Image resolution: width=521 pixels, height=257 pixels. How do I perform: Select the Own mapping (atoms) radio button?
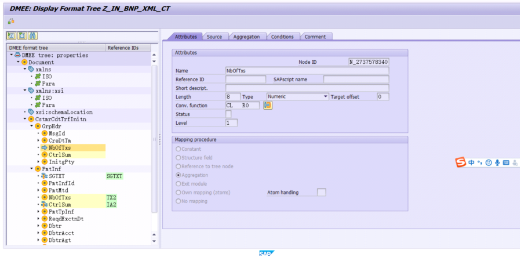point(178,192)
